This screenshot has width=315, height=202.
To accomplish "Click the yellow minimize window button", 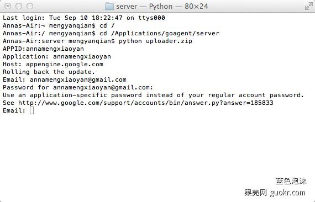I will point(19,6).
